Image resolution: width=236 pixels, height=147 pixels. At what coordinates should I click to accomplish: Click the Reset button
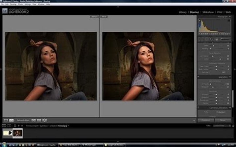pos(223,120)
